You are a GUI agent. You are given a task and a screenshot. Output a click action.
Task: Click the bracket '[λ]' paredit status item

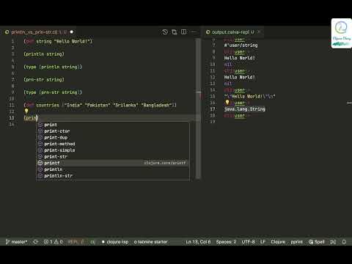click(333, 242)
